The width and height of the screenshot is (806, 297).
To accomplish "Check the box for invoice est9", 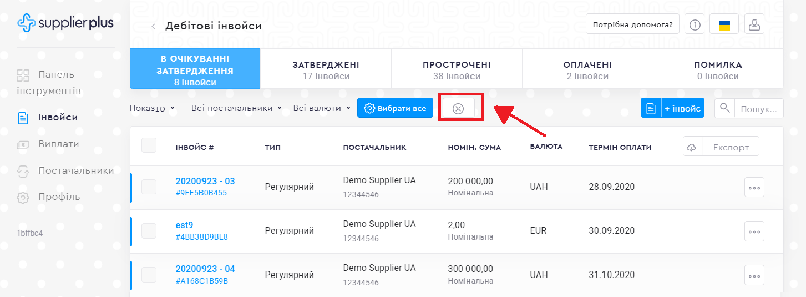I will (x=149, y=231).
